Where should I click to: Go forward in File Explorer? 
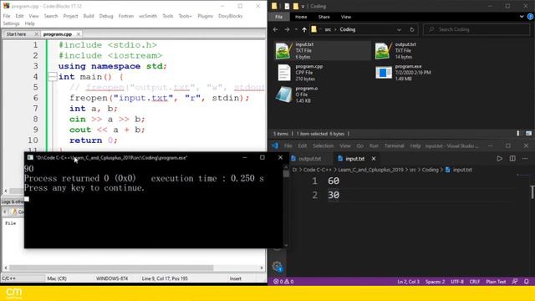point(287,30)
